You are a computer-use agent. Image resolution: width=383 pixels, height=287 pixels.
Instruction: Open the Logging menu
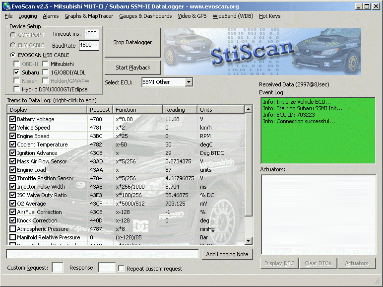coord(28,16)
